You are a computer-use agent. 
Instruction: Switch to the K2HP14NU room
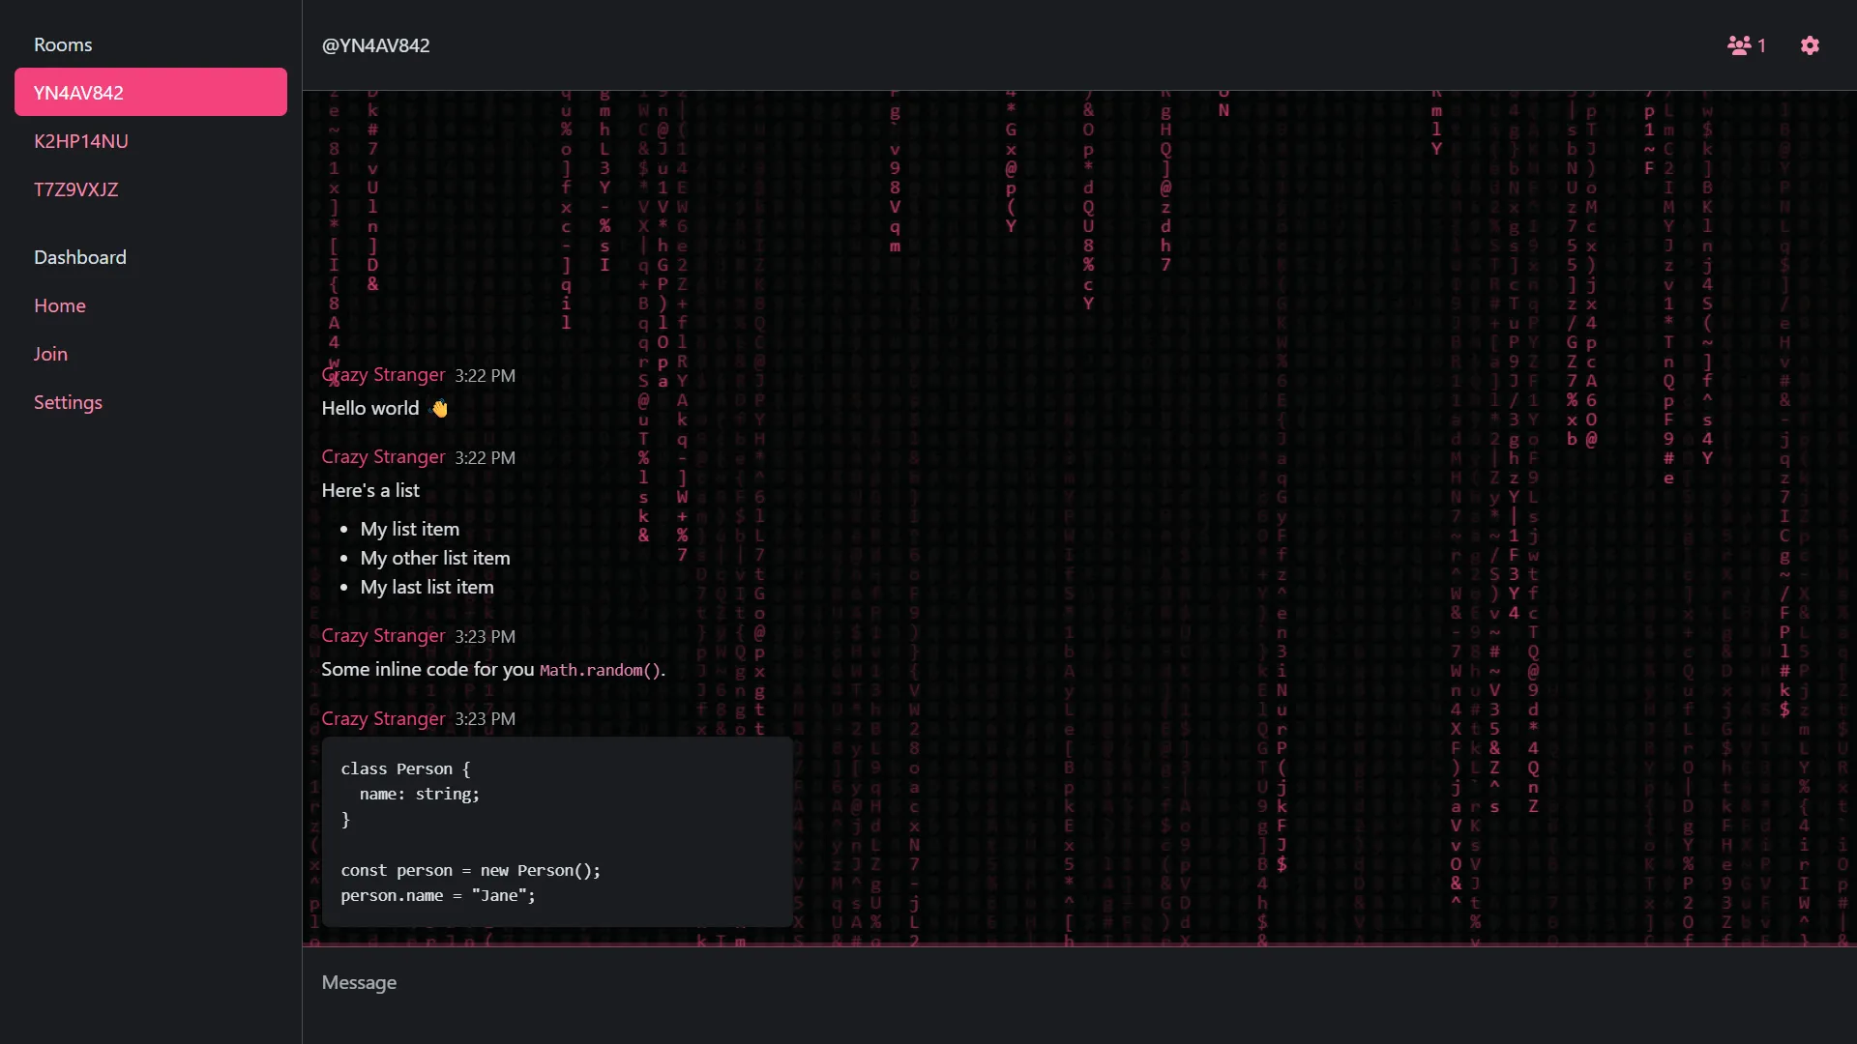tap(80, 141)
